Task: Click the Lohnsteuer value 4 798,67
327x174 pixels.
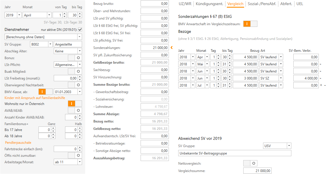Action: click(154, 107)
